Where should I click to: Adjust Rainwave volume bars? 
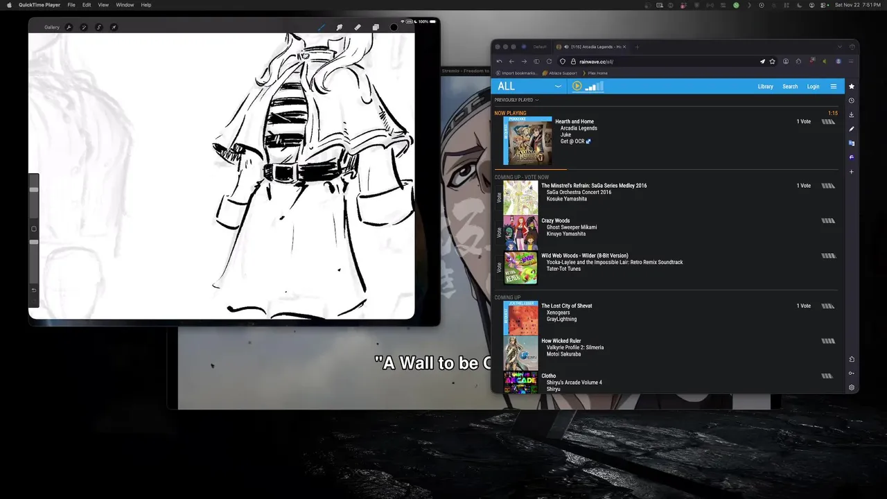coord(595,86)
